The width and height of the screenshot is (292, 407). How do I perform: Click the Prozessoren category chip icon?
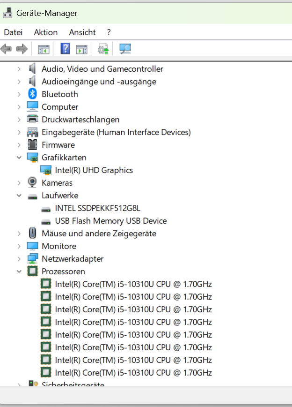click(32, 271)
